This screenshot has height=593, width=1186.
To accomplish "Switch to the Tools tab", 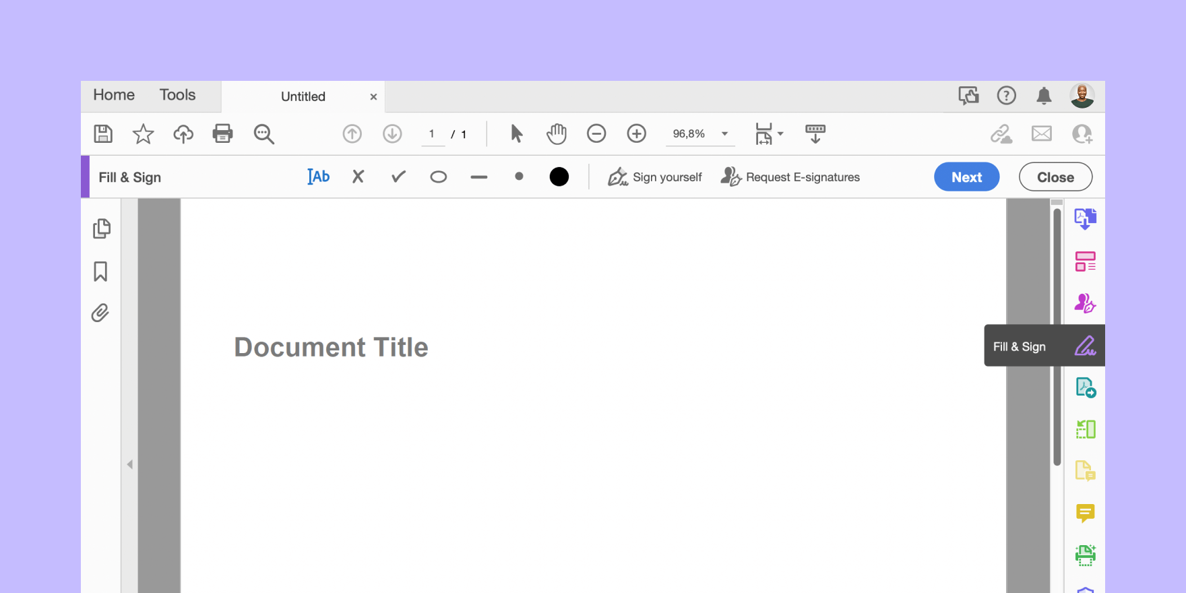I will pyautogui.click(x=177, y=95).
